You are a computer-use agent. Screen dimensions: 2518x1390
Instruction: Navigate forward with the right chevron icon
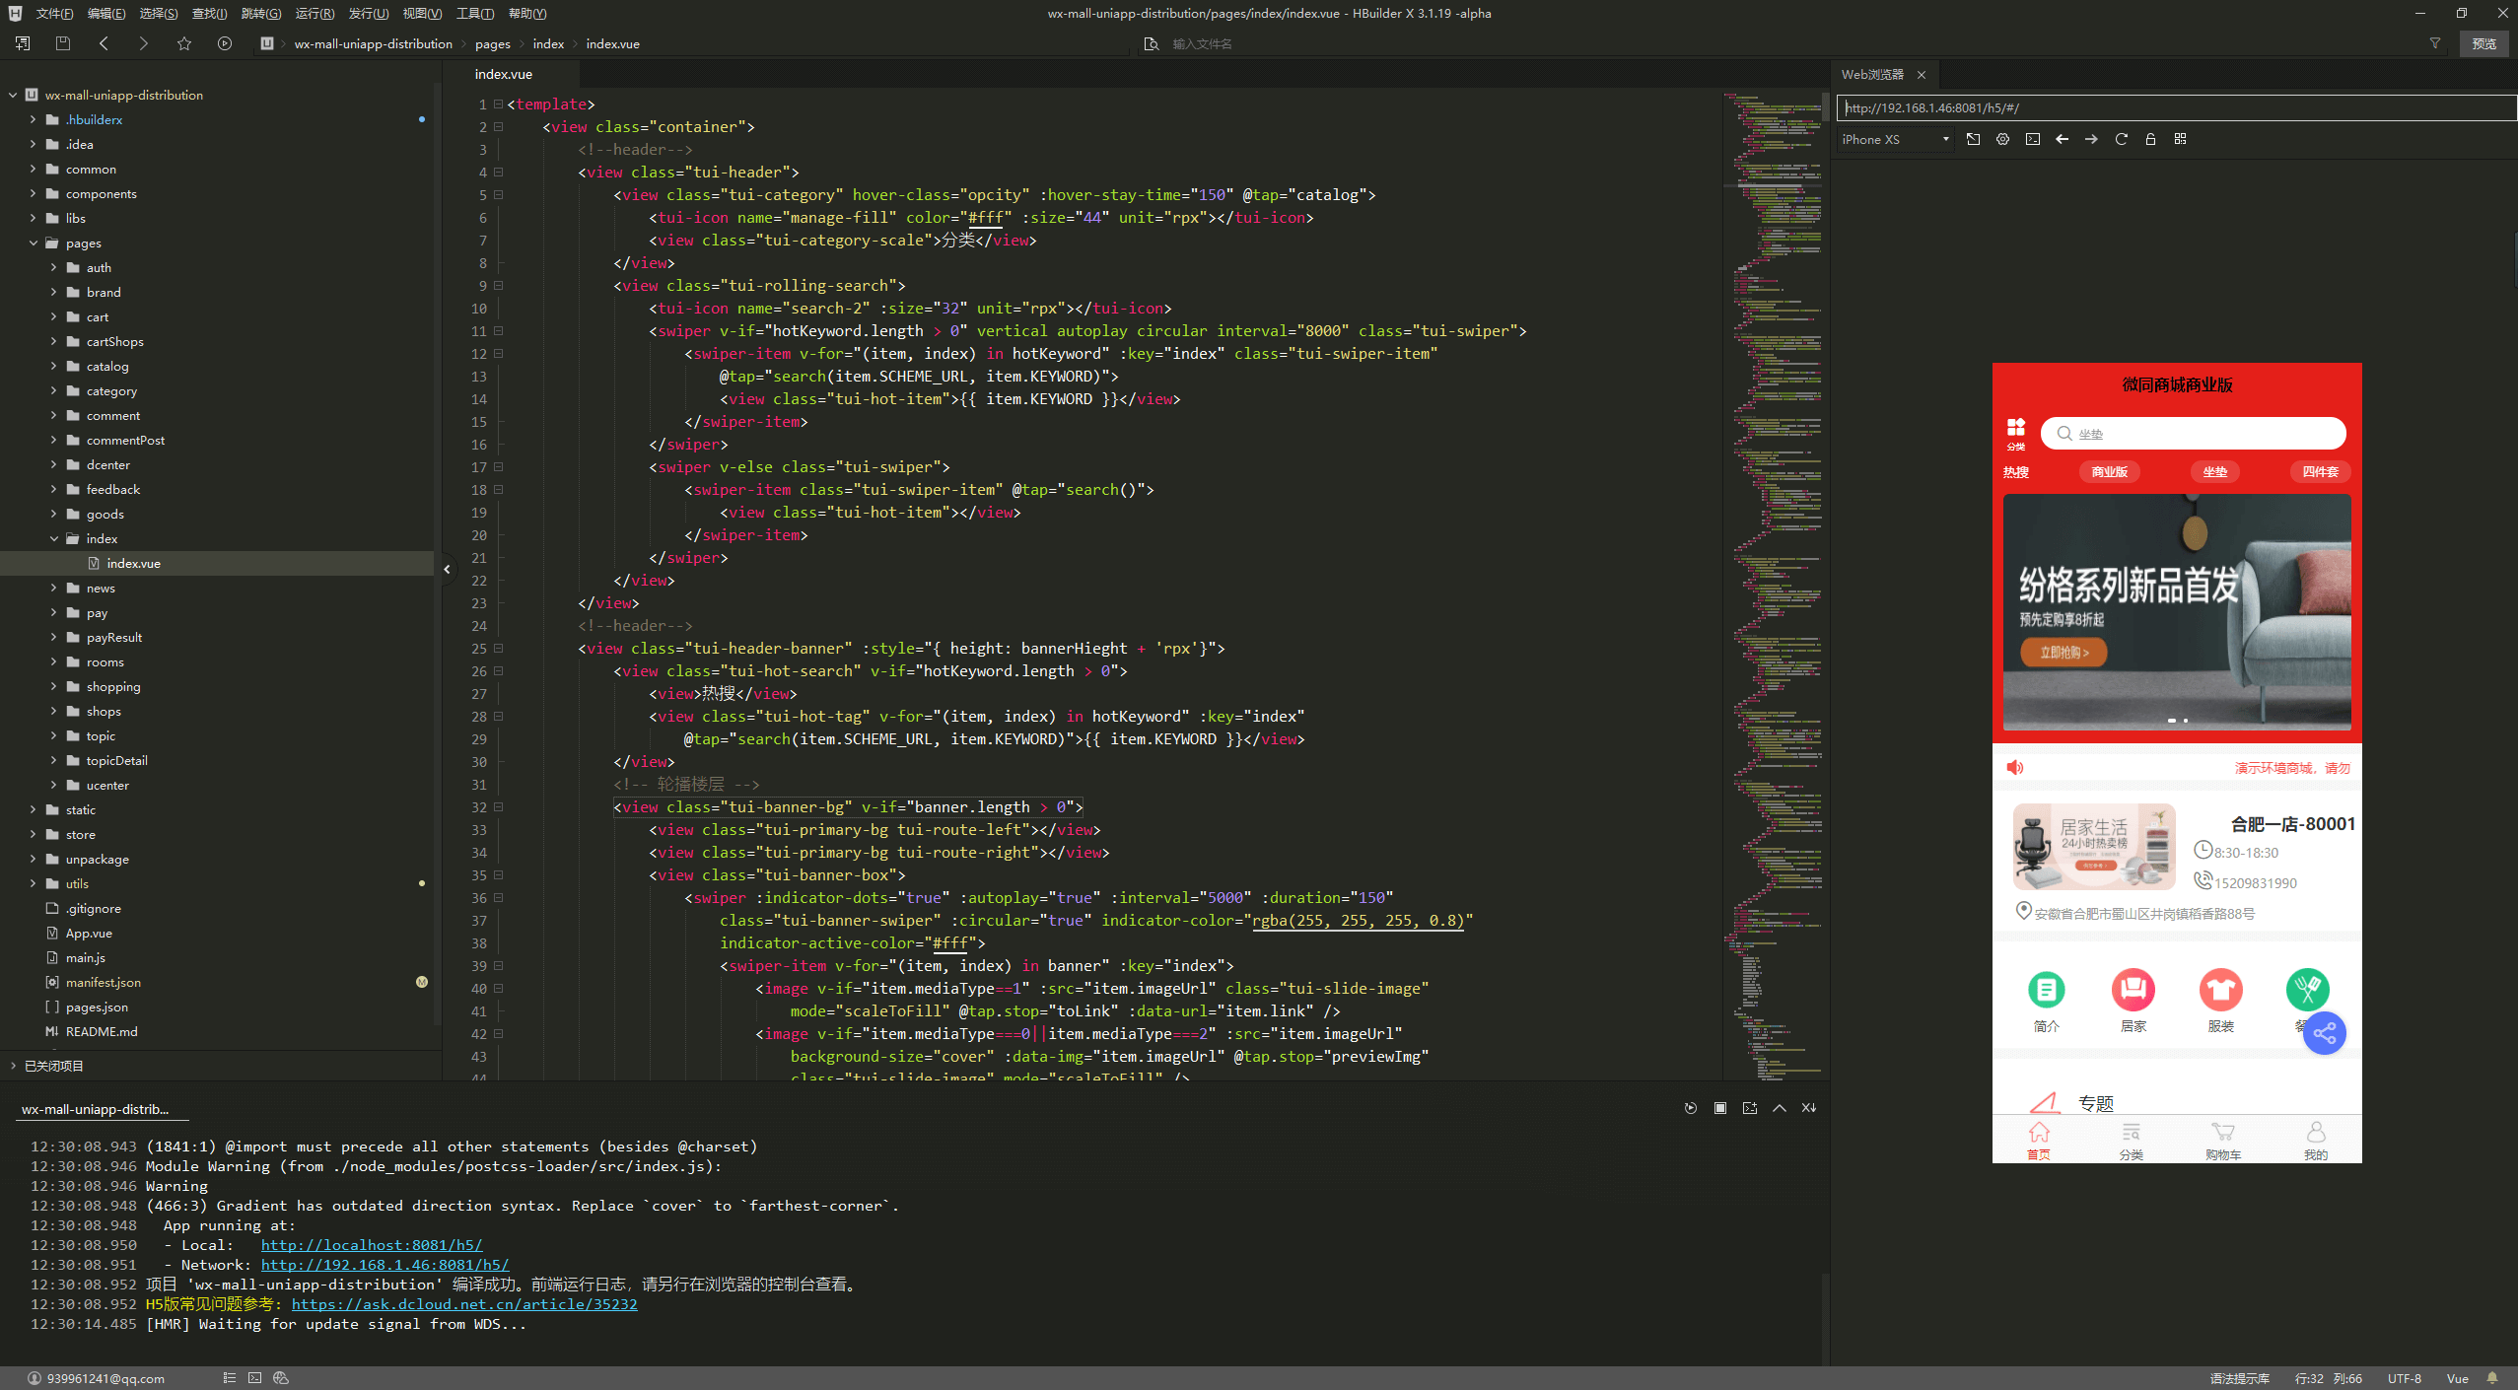click(x=144, y=43)
